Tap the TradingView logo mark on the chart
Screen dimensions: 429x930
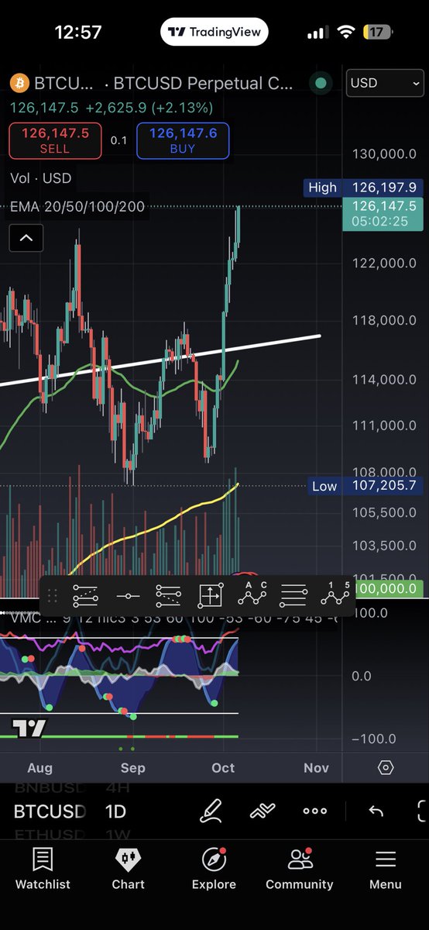coord(29,728)
